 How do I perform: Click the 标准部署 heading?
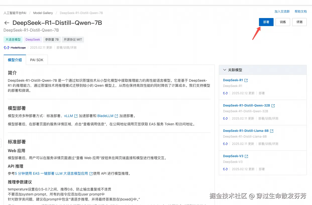click(17, 142)
